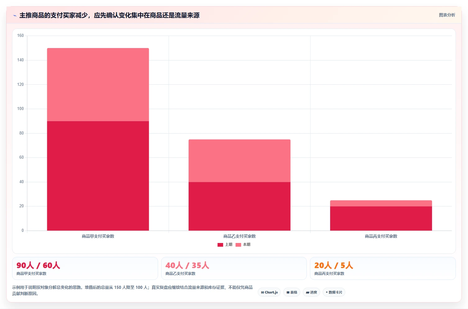
Task: Click the chart icon beside the header title
Action: coord(15,15)
